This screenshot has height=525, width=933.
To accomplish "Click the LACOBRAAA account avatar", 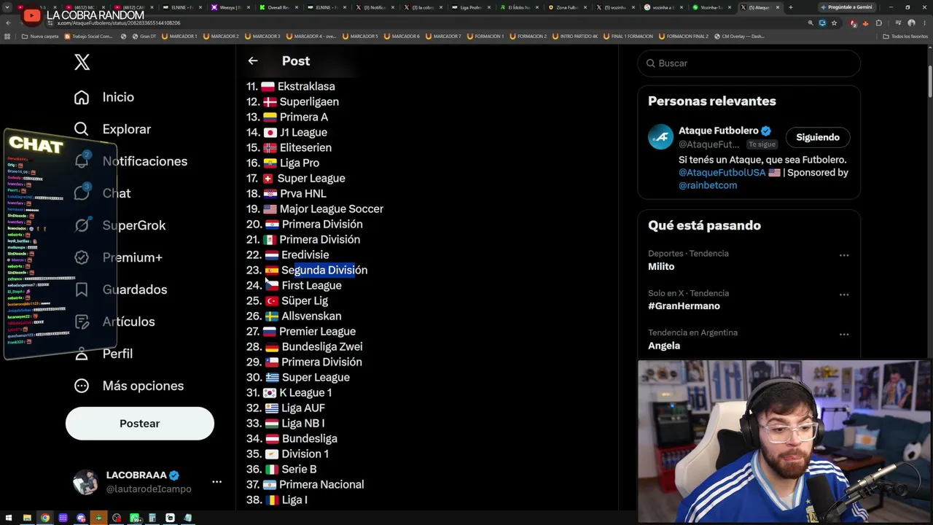I will coord(85,482).
